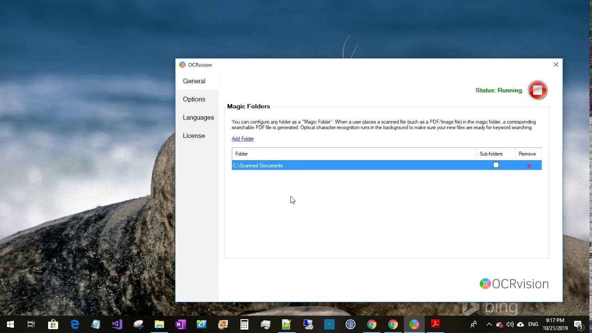Close the OCRvision window
The image size is (592, 333).
tap(556, 65)
